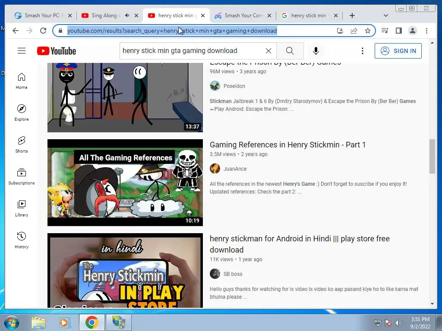Open Shorts in YouTube sidebar
The image size is (442, 331).
pyautogui.click(x=22, y=145)
